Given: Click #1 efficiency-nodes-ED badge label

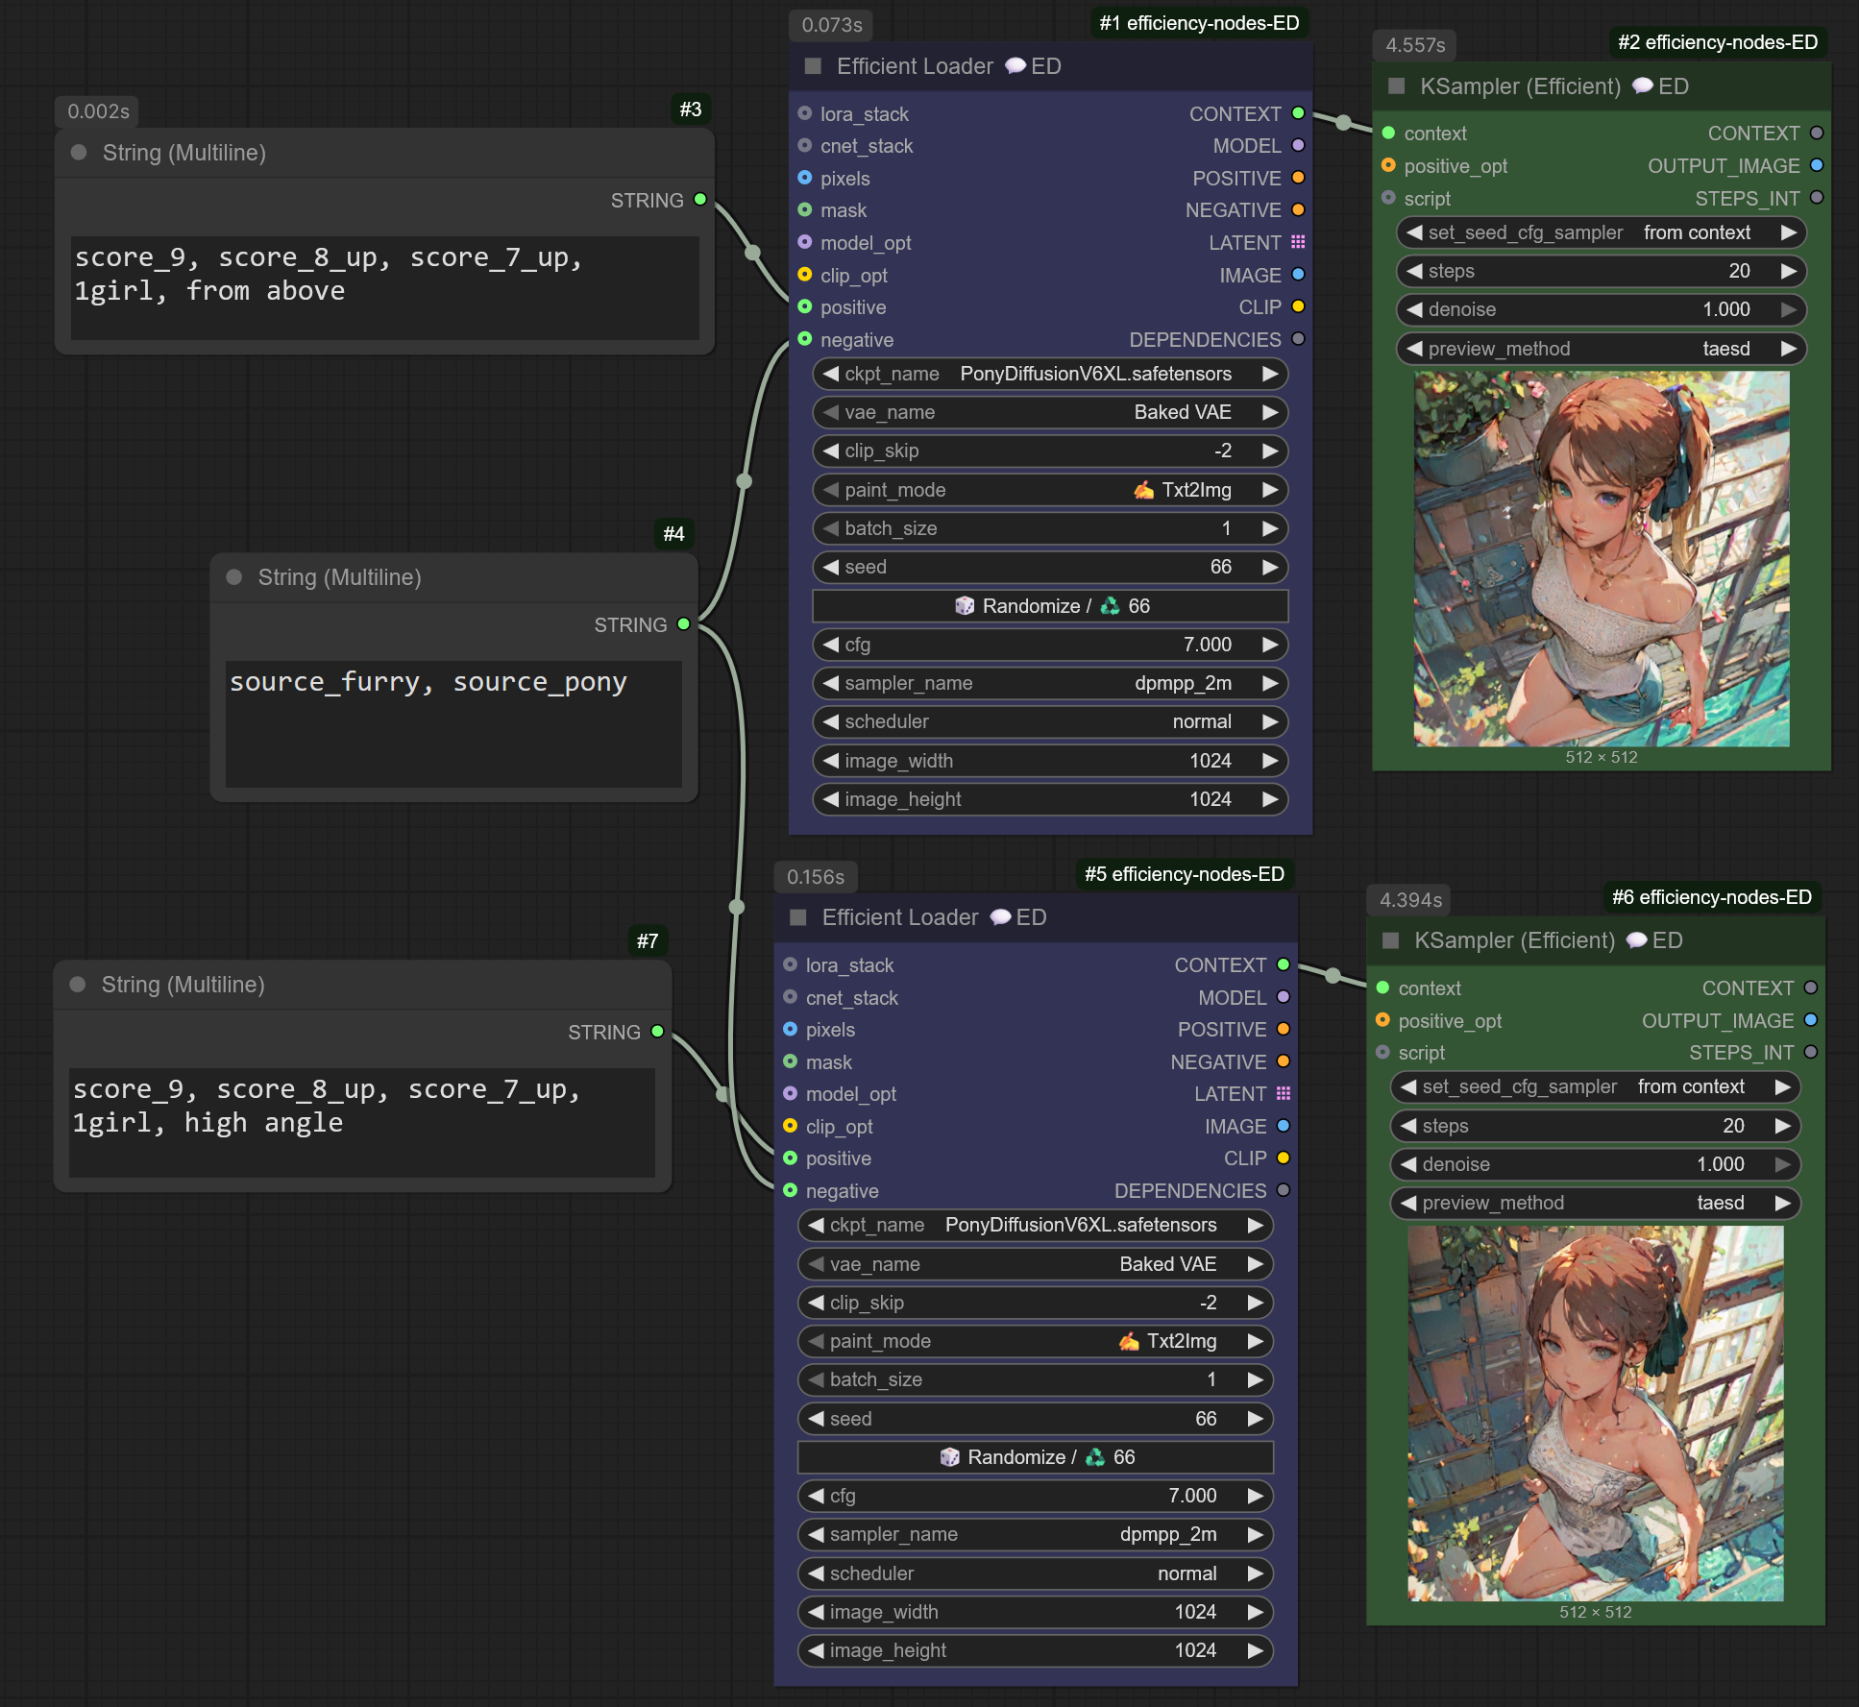Looking at the screenshot, I should (1198, 23).
